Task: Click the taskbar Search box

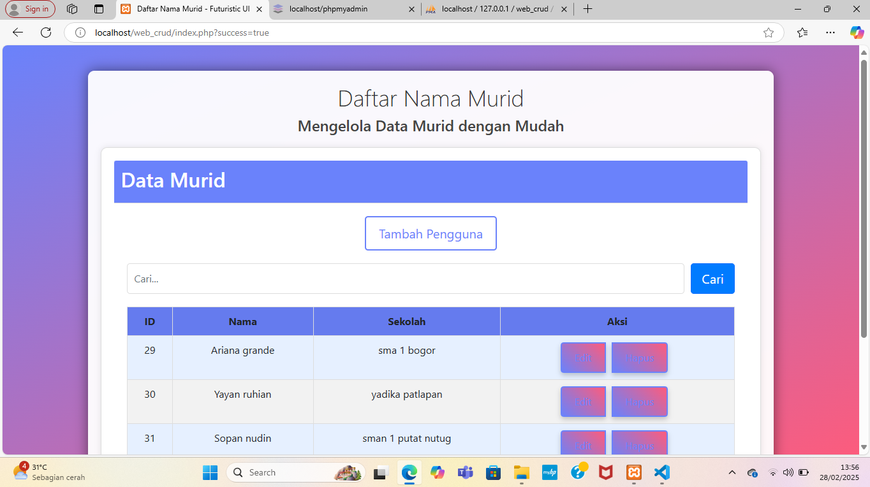Action: 296,472
